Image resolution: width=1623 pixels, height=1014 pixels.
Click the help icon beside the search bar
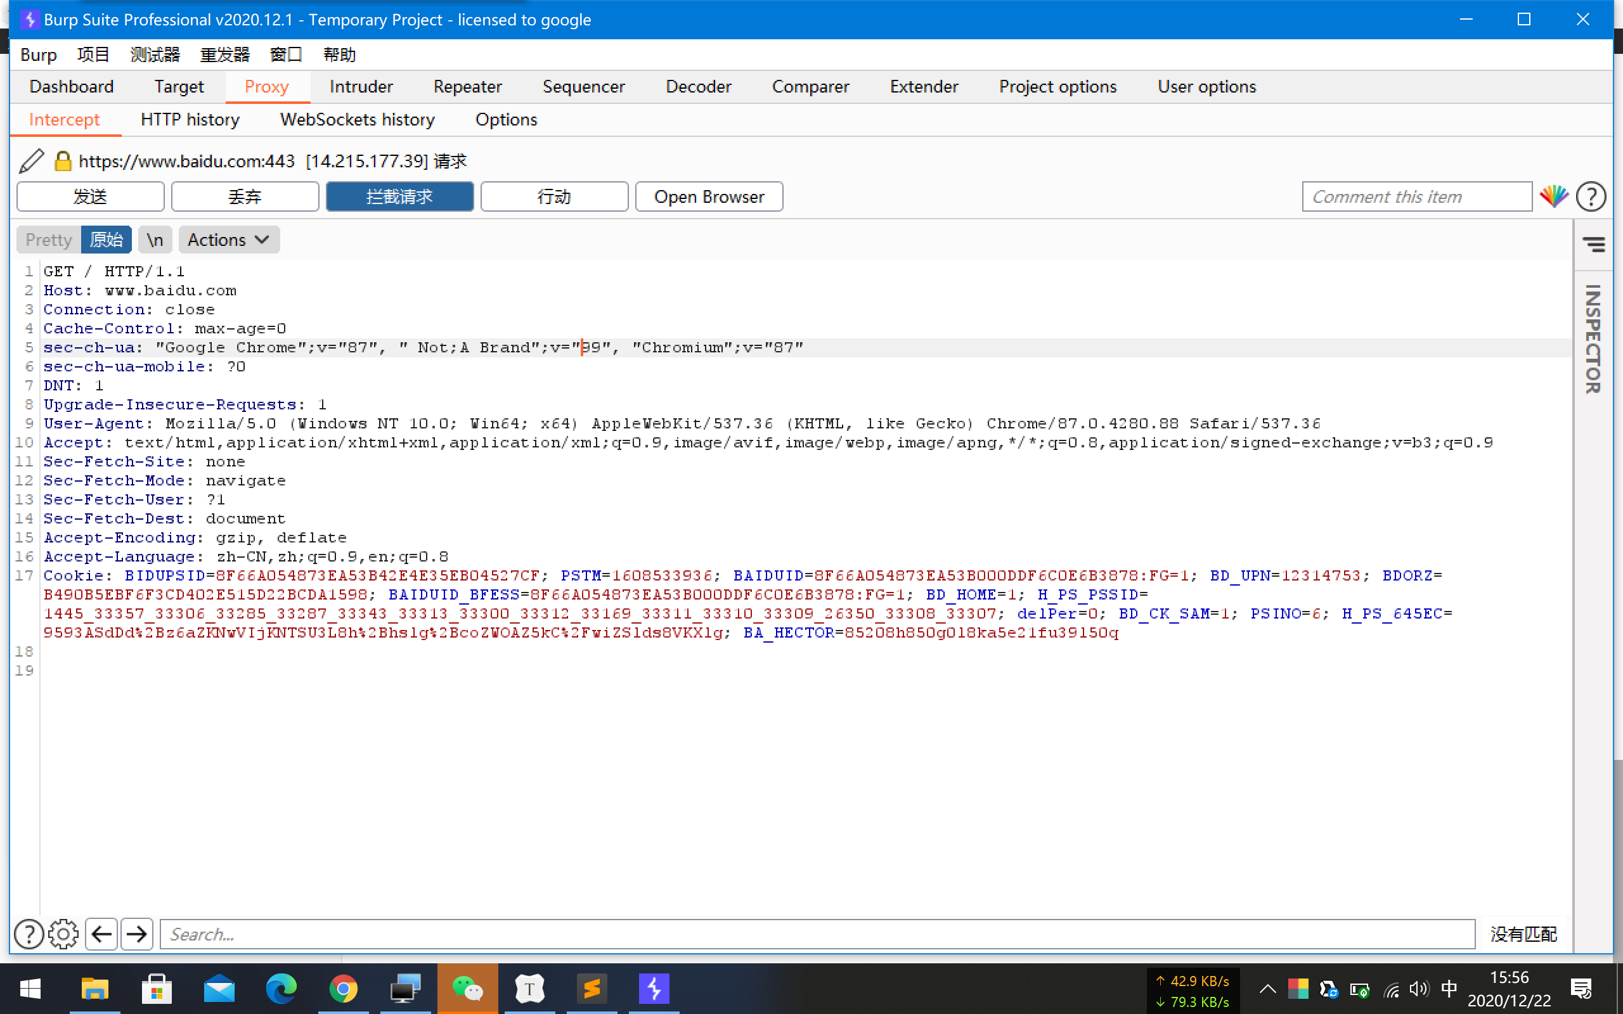[x=29, y=934]
